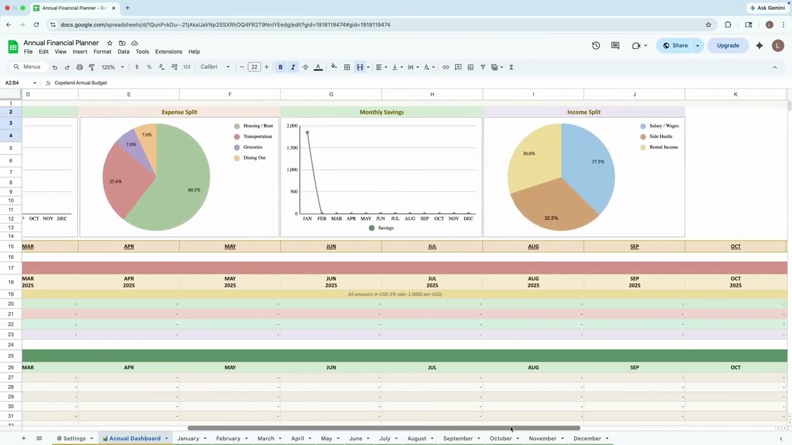This screenshot has width=792, height=445.
Task: Select the Paint format tool
Action: click(92, 67)
